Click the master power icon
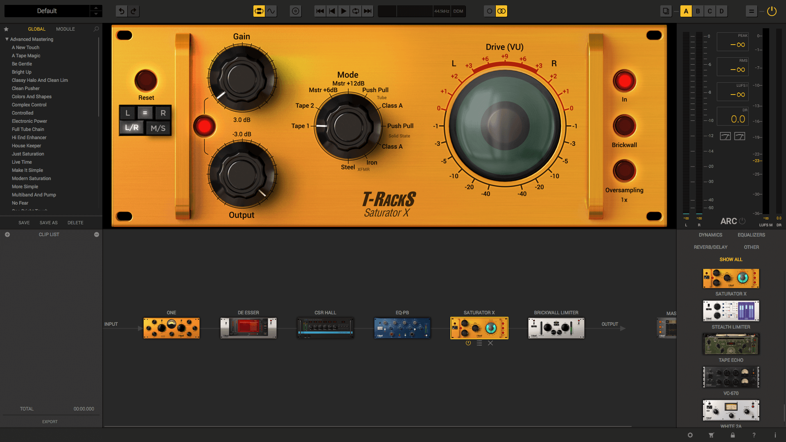The width and height of the screenshot is (786, 442). coord(772,11)
